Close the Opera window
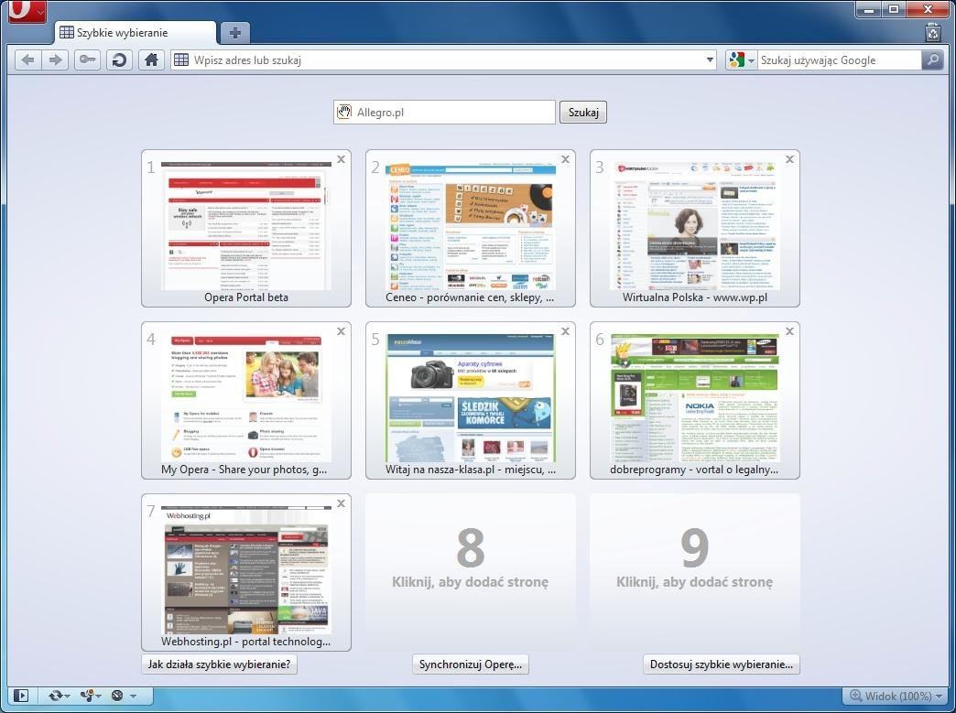Viewport: 956px width, 713px height. click(x=928, y=9)
